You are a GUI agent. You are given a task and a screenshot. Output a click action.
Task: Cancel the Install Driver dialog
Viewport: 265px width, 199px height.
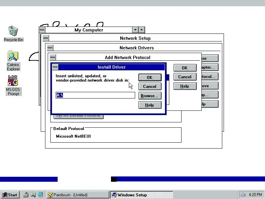pyautogui.click(x=150, y=87)
